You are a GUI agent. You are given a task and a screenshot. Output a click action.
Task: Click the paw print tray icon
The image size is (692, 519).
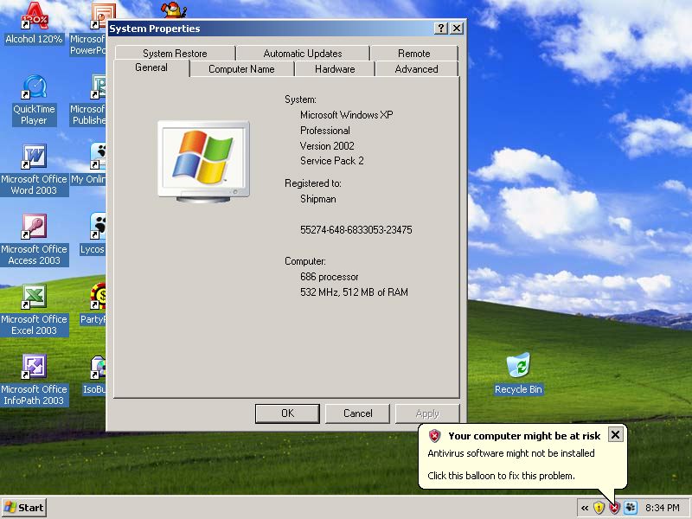[631, 508]
